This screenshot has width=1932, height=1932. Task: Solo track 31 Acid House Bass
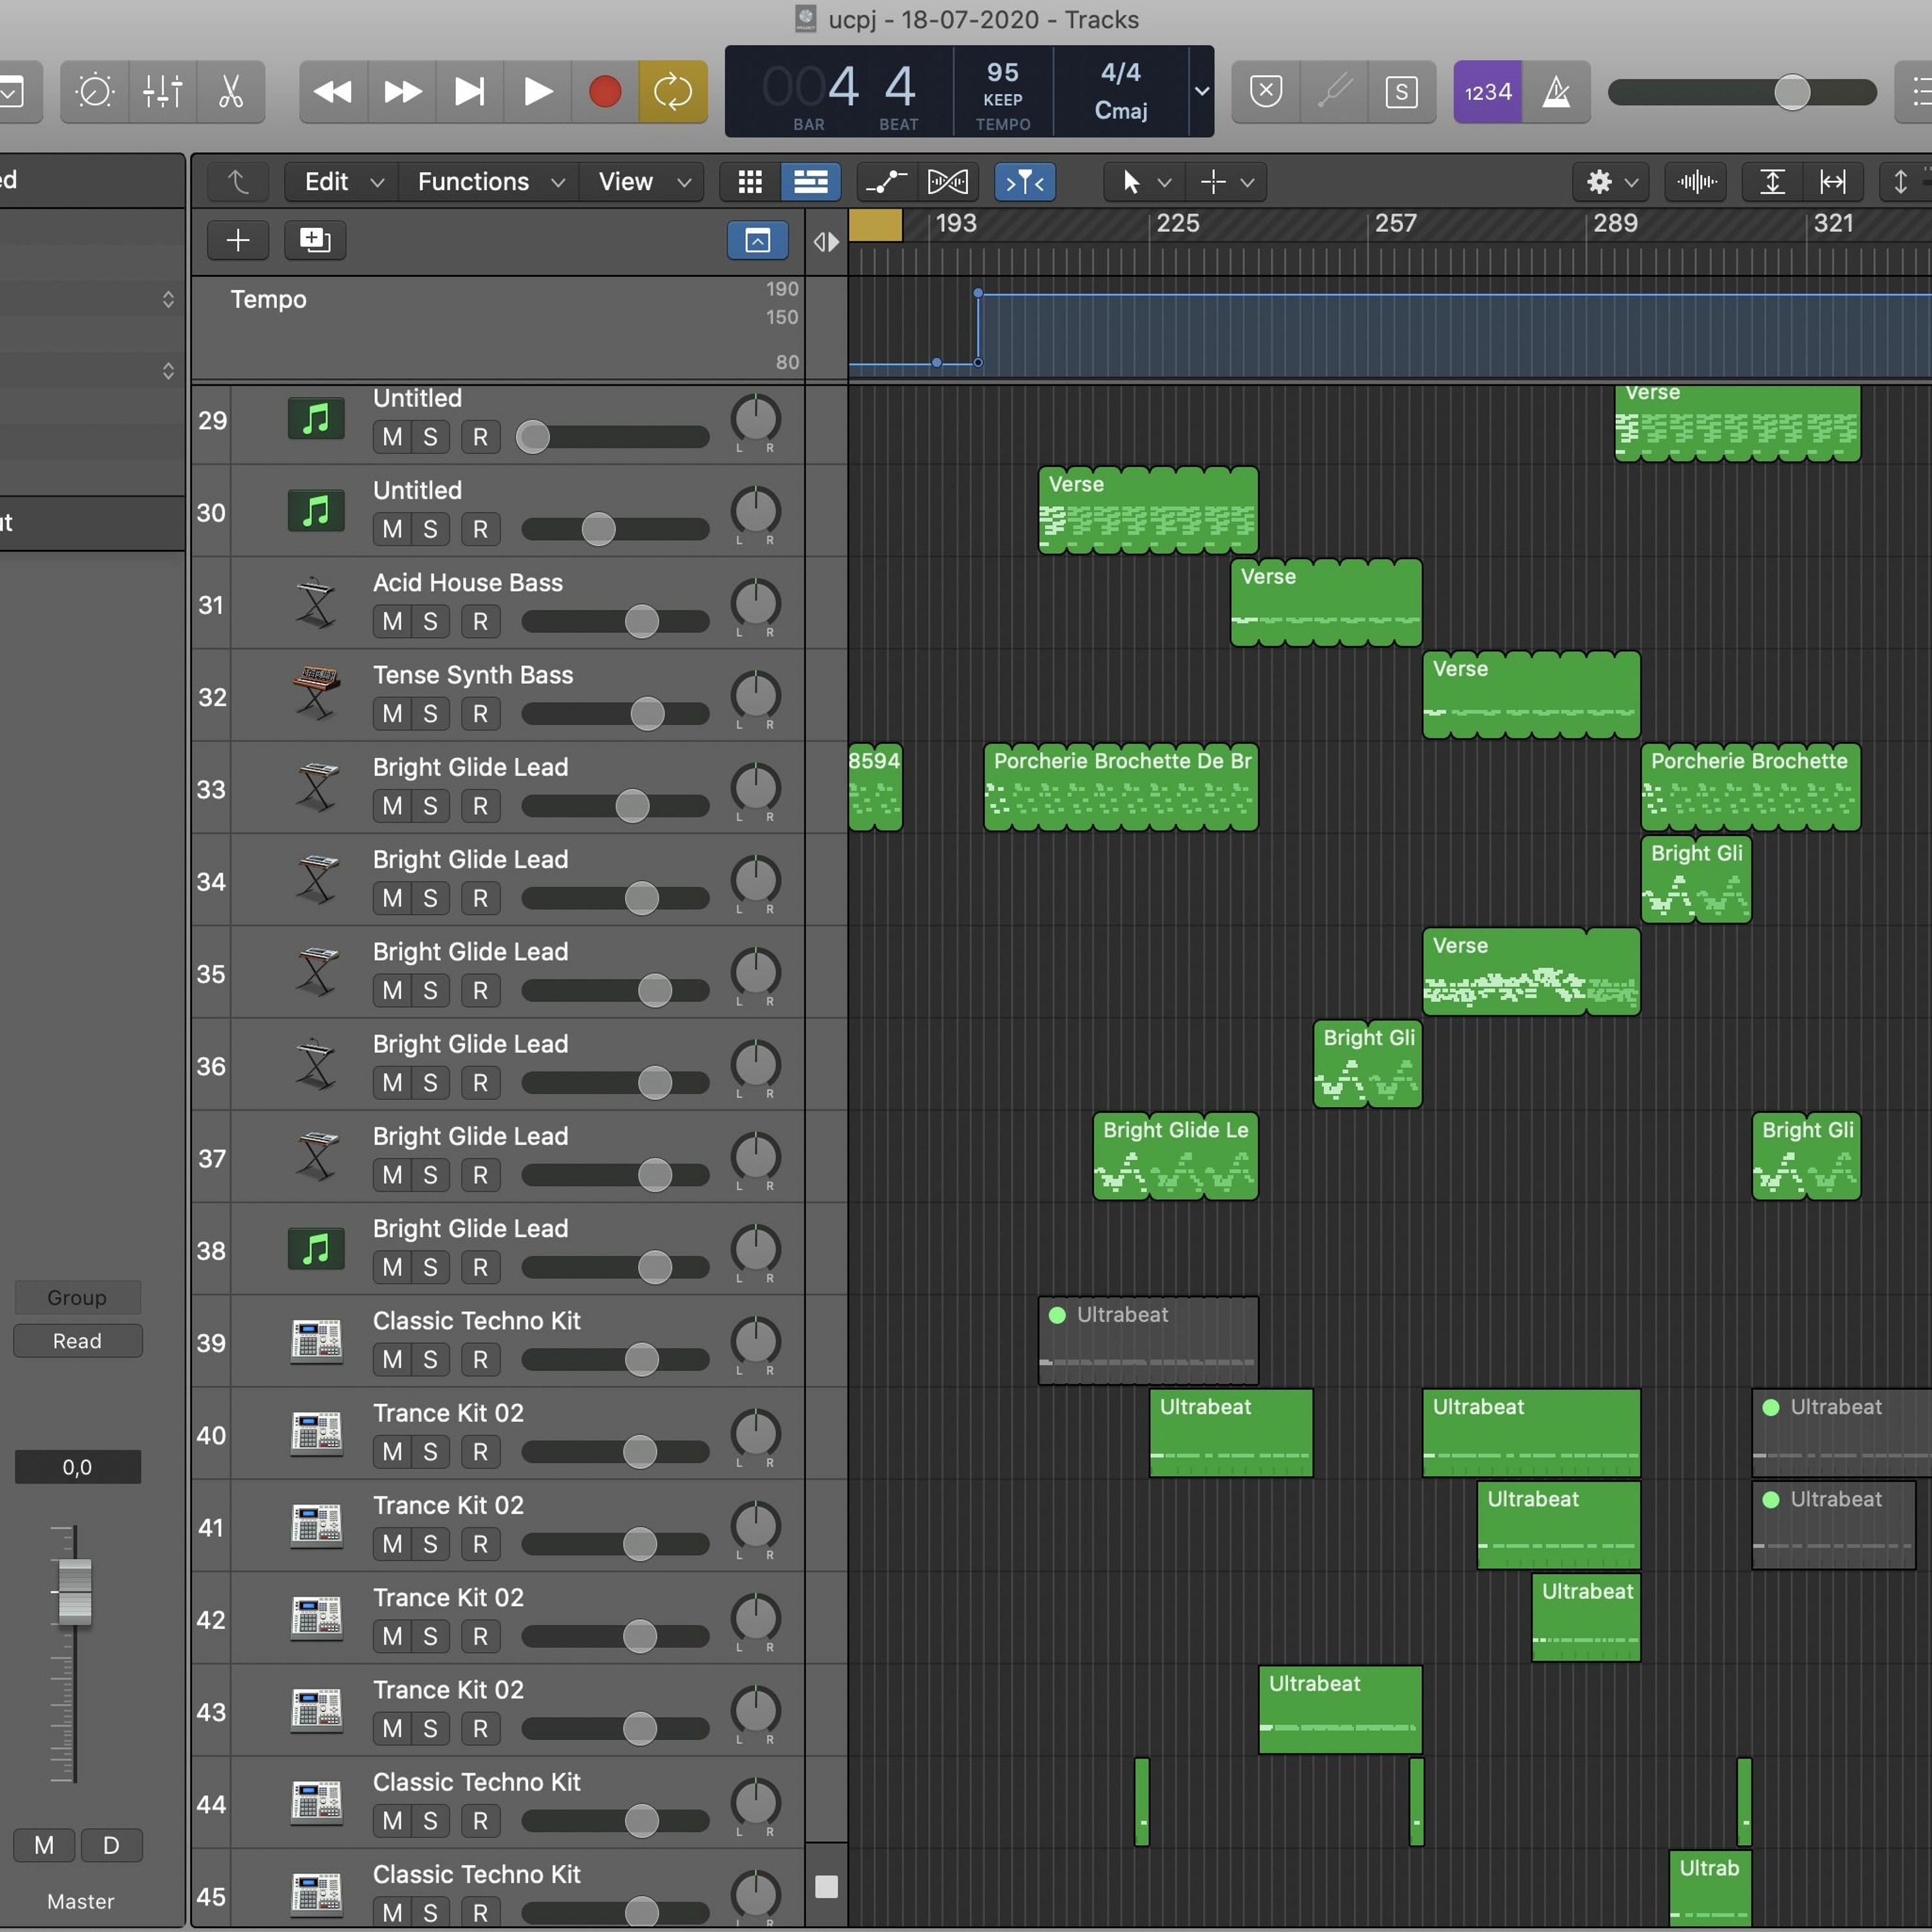pos(430,622)
